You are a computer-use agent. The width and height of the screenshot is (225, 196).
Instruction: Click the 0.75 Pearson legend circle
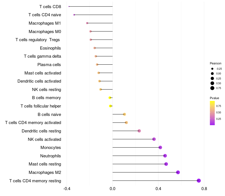[212, 88]
